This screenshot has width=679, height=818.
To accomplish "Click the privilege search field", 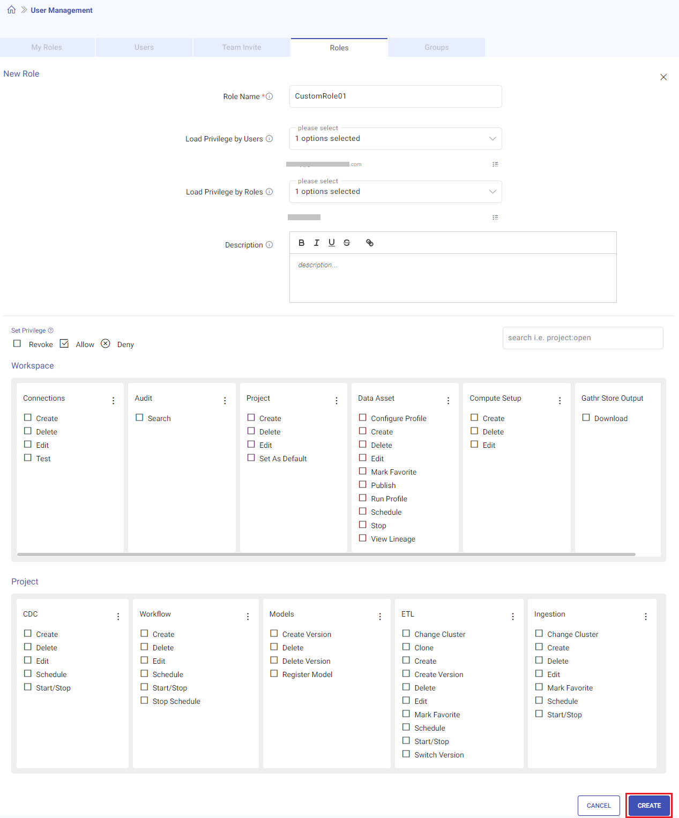I will [583, 337].
